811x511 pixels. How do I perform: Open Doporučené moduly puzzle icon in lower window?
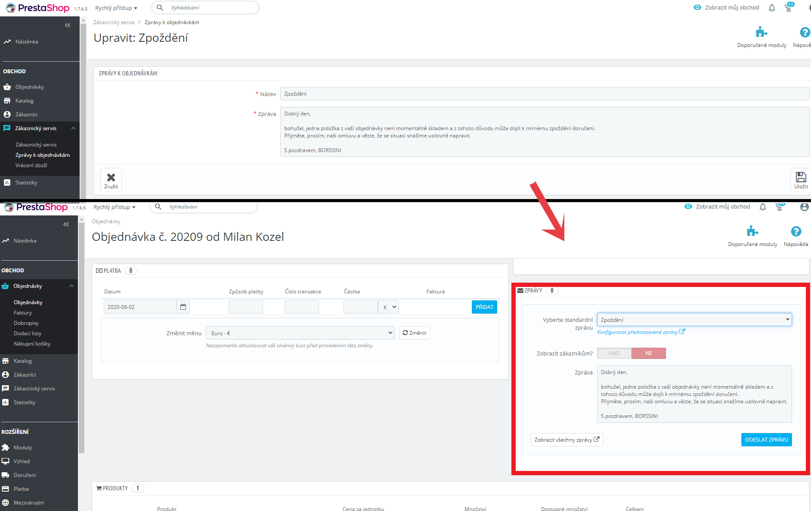tap(752, 231)
